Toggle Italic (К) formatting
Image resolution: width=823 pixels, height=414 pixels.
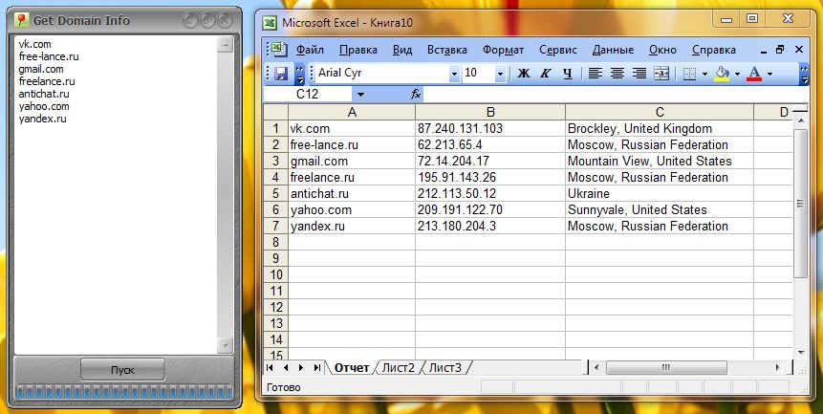(546, 74)
